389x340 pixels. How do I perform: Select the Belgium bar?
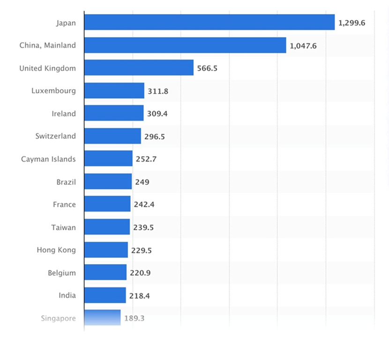click(x=105, y=272)
